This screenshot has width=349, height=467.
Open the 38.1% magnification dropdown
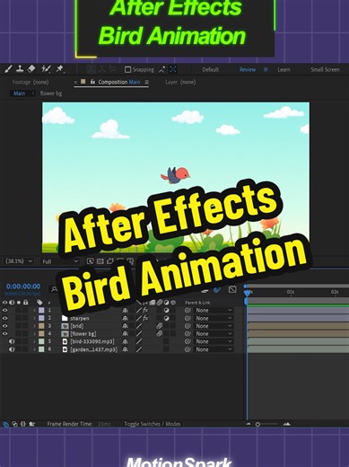[19, 261]
